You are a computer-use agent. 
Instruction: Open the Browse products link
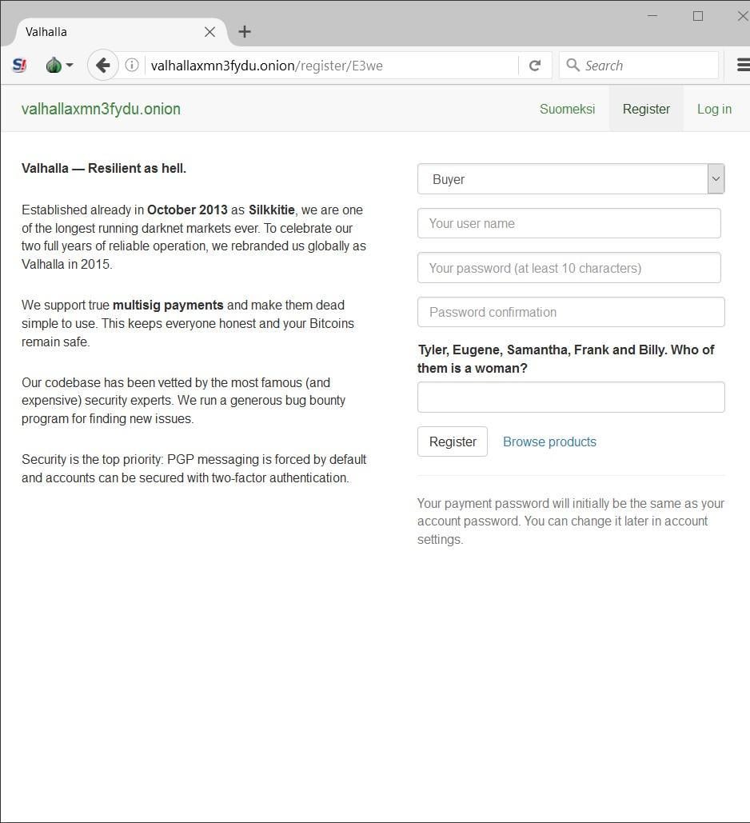point(549,442)
